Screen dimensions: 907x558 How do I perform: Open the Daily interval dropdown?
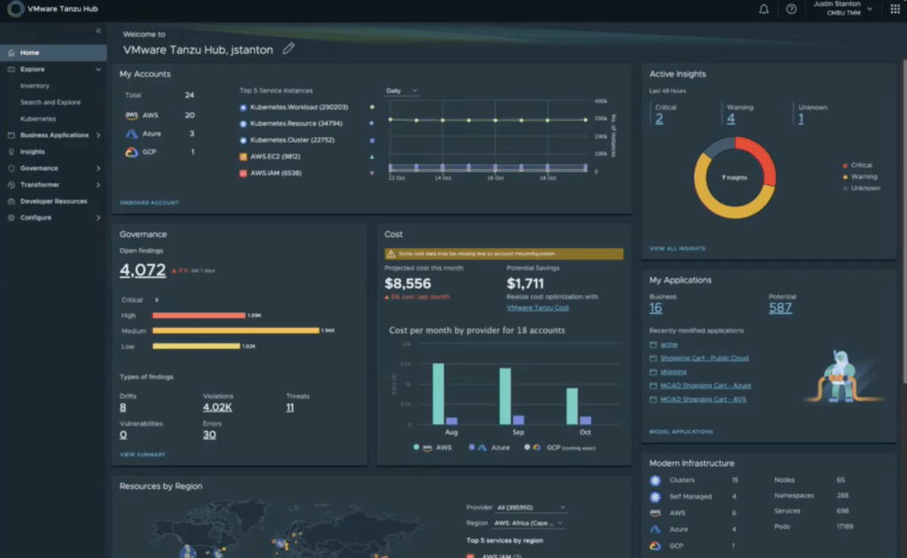point(401,91)
